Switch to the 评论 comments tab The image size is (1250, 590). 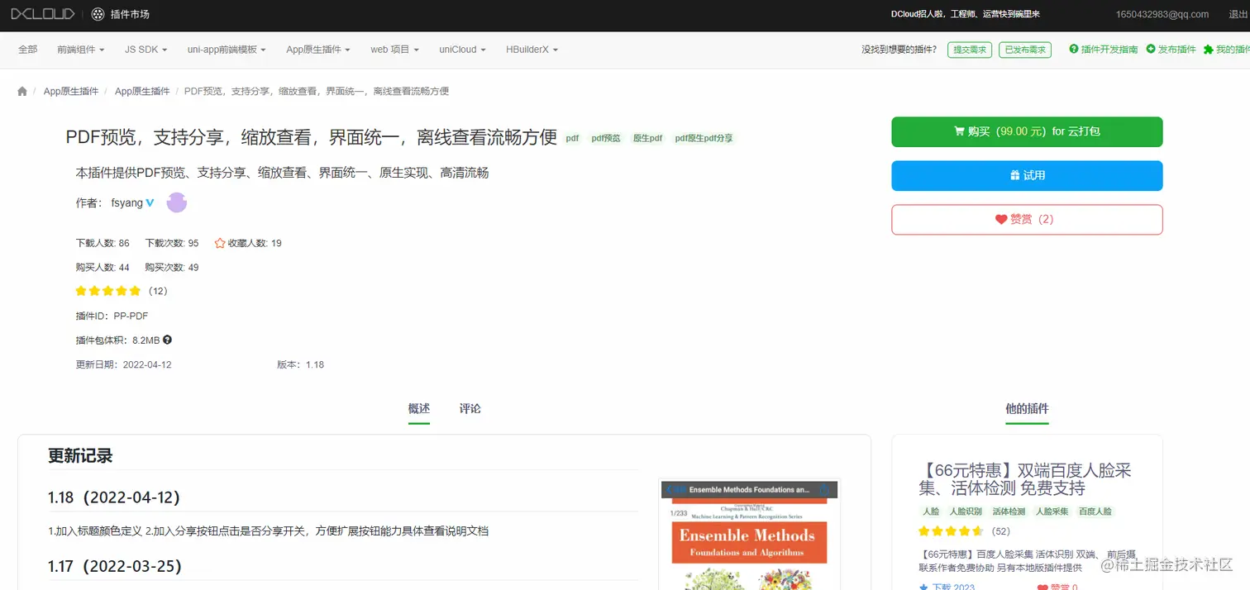470,408
